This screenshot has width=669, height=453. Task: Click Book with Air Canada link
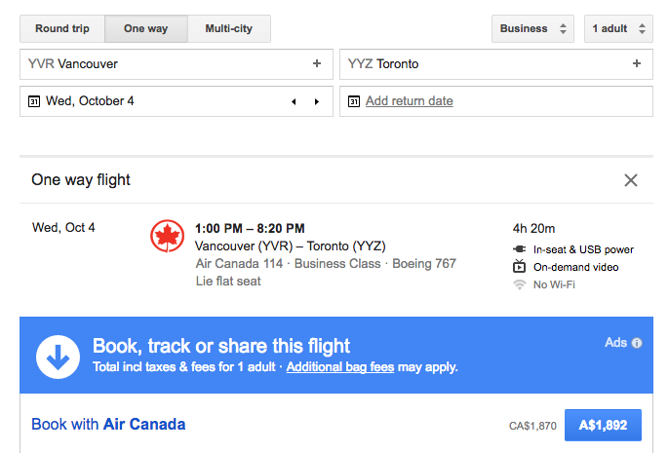(x=108, y=425)
